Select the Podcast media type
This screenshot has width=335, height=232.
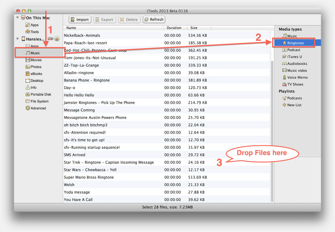click(291, 50)
